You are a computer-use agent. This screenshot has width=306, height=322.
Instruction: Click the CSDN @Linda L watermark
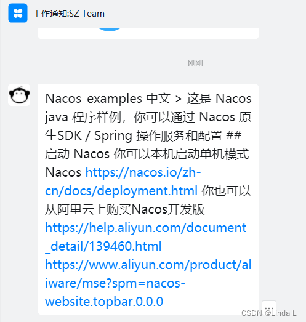269,313
